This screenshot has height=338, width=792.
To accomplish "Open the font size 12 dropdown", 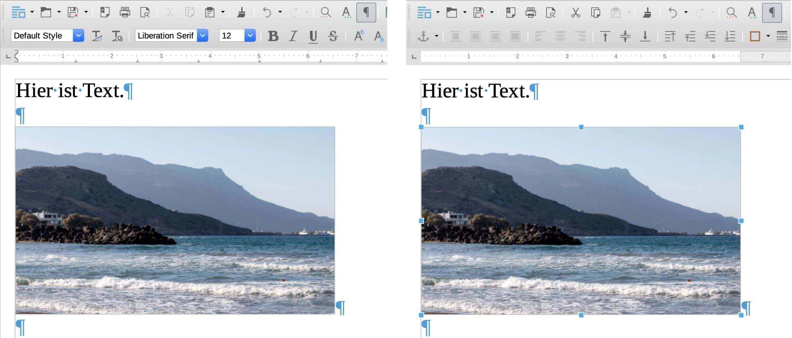I will 250,36.
